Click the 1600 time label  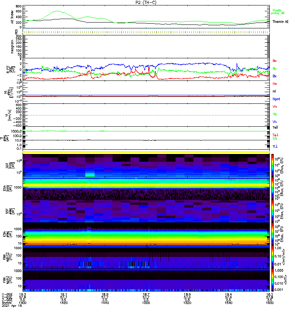(x=270, y=303)
